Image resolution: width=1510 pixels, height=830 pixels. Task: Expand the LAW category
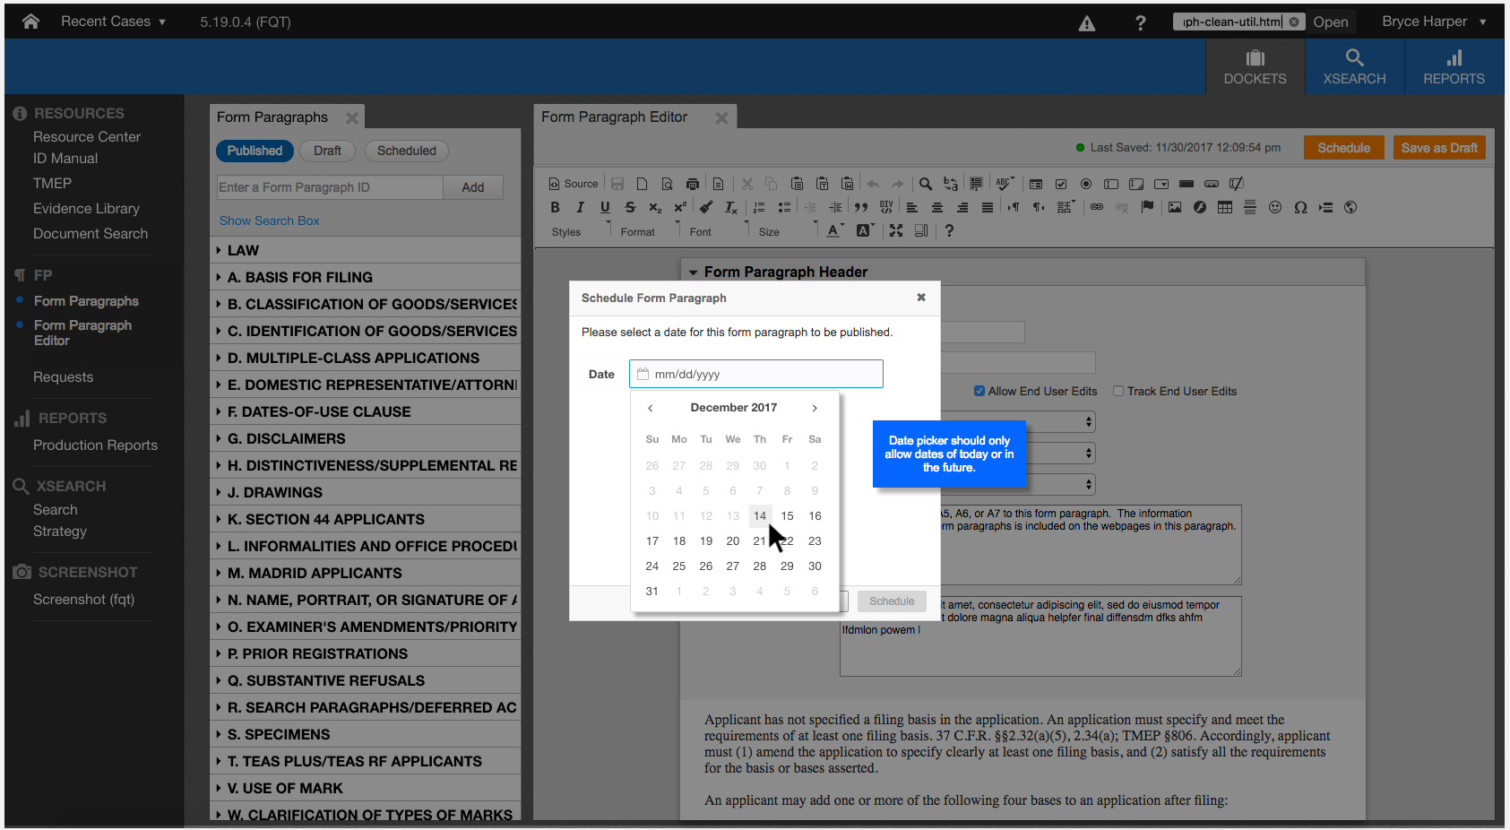(x=366, y=250)
